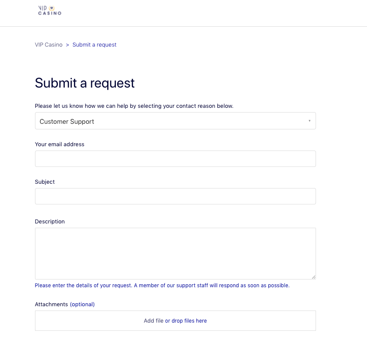Click the attachments drop files zone
The width and height of the screenshot is (367, 339).
[x=176, y=321]
